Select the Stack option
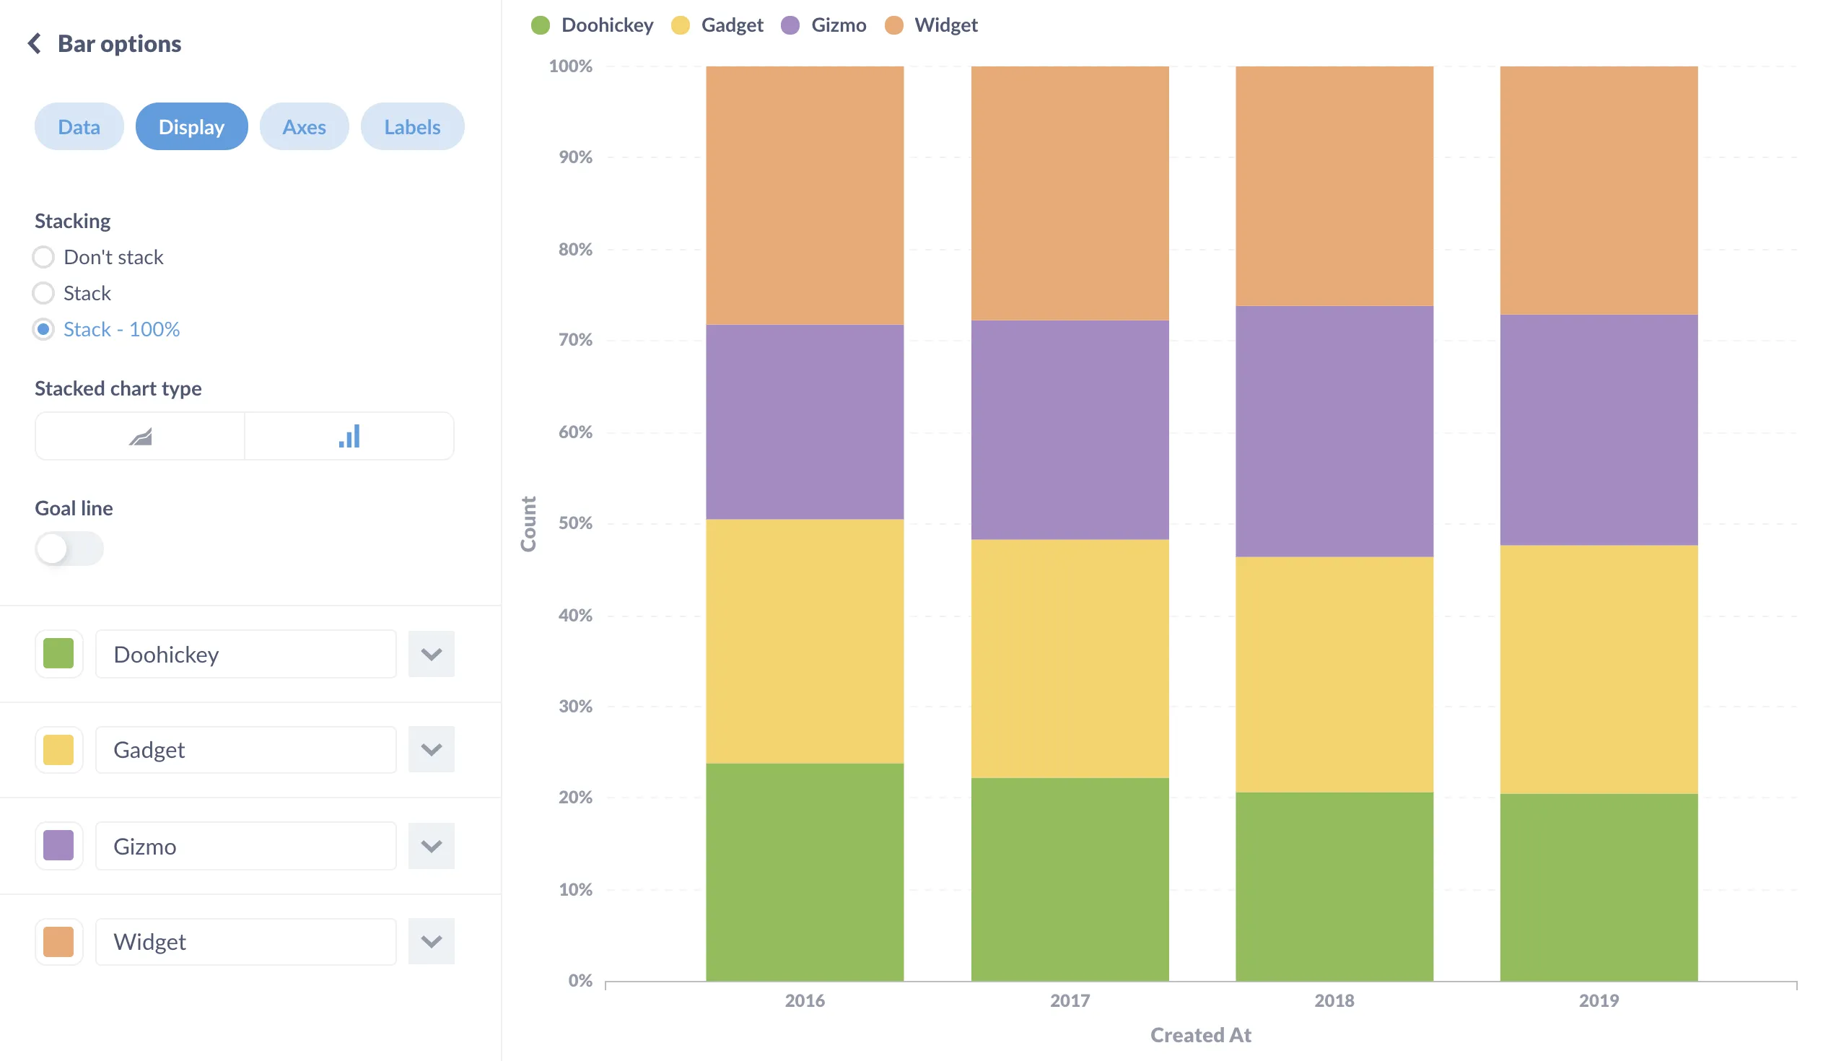 coord(43,293)
